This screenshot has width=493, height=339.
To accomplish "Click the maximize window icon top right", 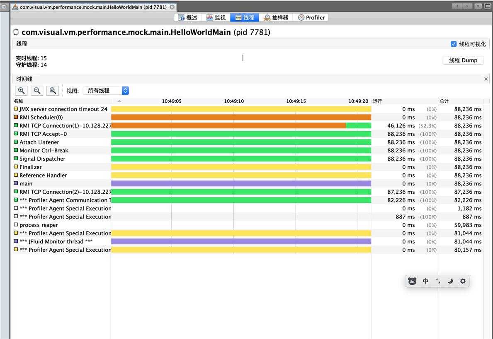I will pyautogui.click(x=488, y=6).
